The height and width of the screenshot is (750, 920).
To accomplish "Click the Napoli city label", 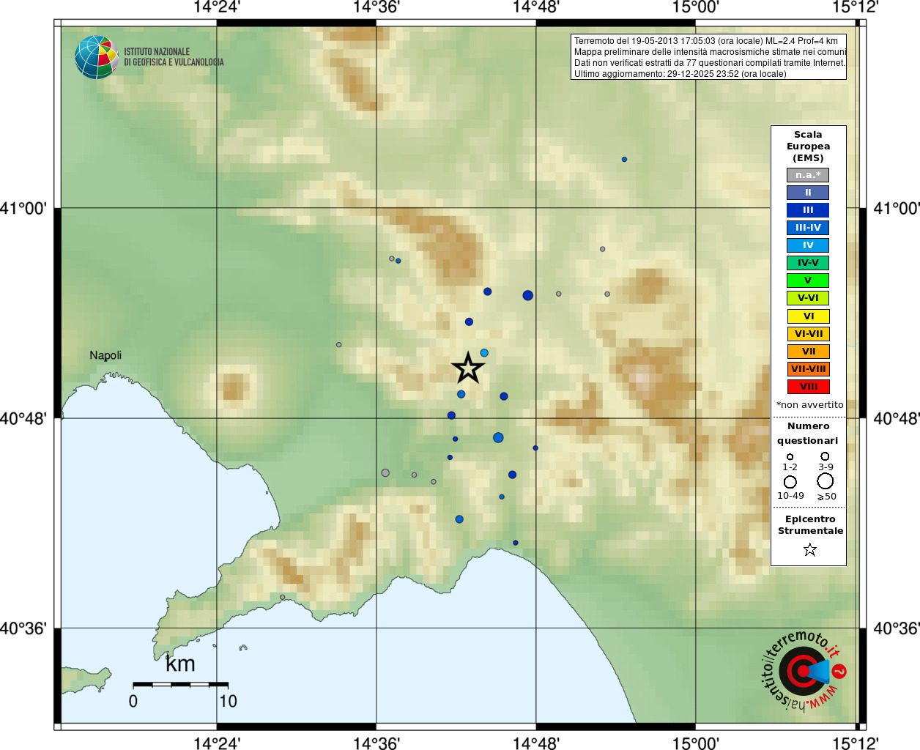I will 105,356.
